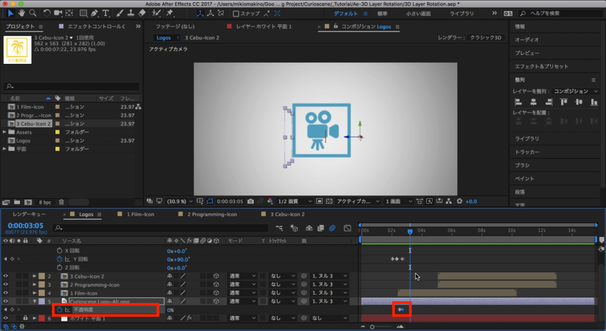Expand the Assets folder in project panel

pos(5,132)
